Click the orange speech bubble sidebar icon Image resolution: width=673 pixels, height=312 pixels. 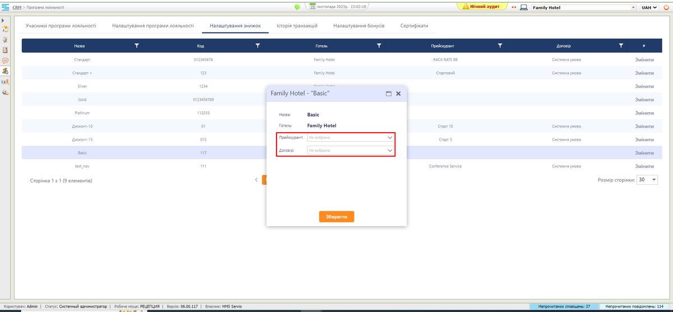5,60
